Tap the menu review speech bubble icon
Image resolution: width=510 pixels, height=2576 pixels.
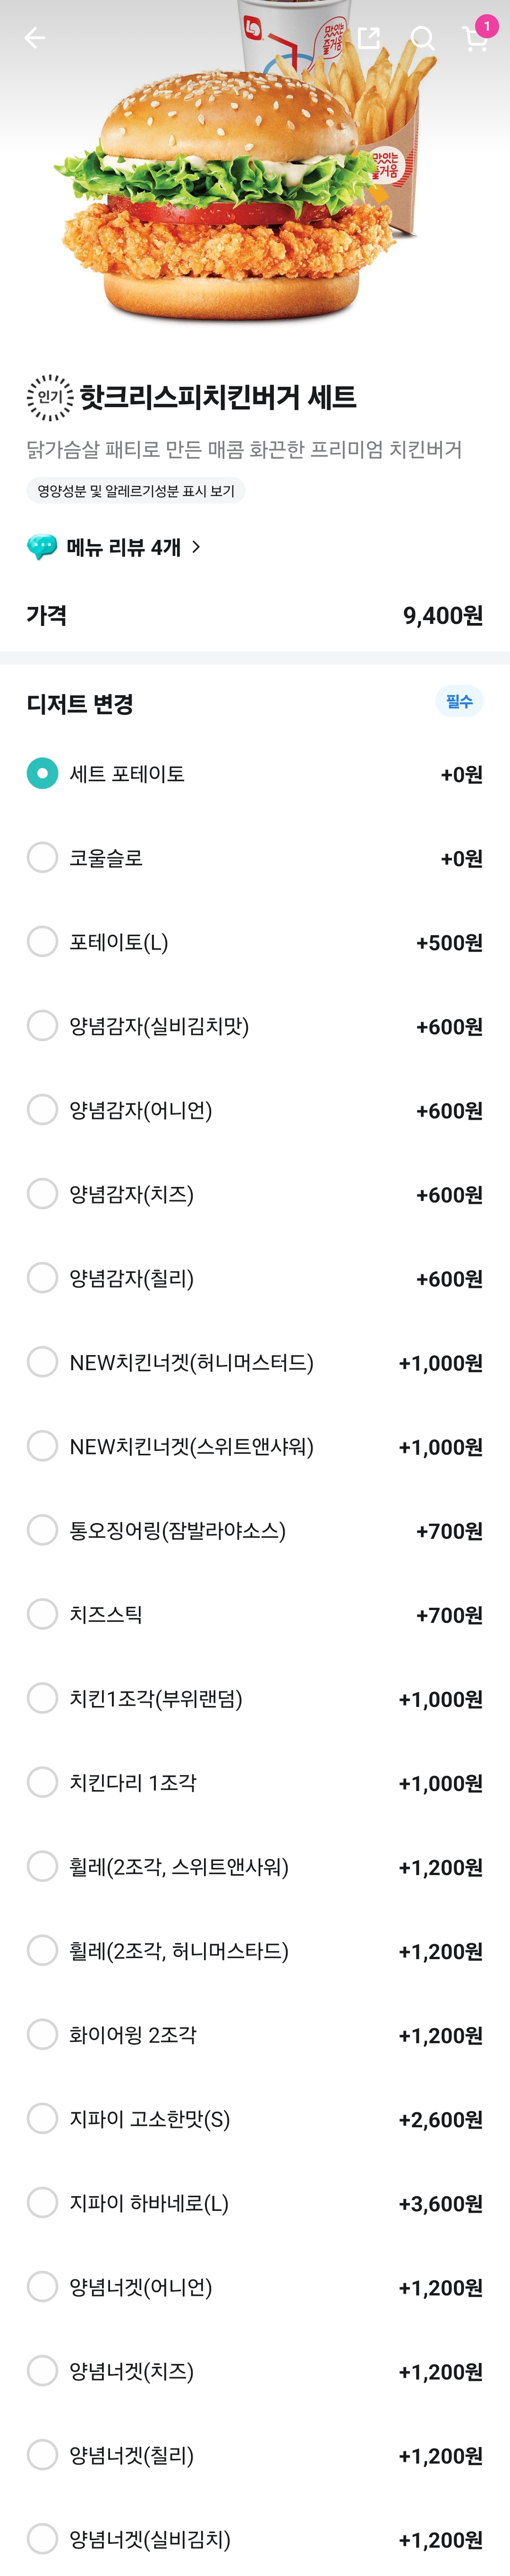[x=42, y=547]
